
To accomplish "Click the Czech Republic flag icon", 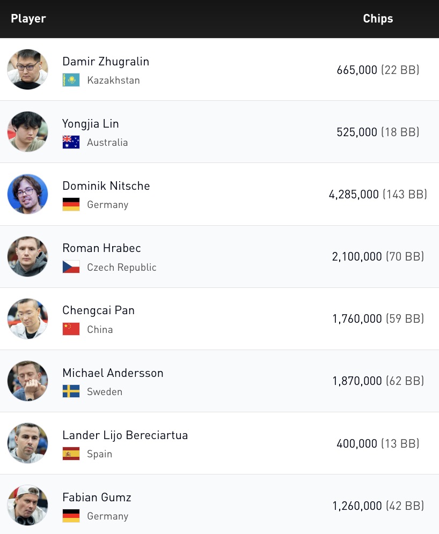I will coord(71,267).
